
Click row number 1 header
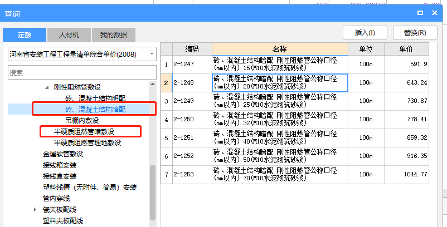(x=167, y=65)
